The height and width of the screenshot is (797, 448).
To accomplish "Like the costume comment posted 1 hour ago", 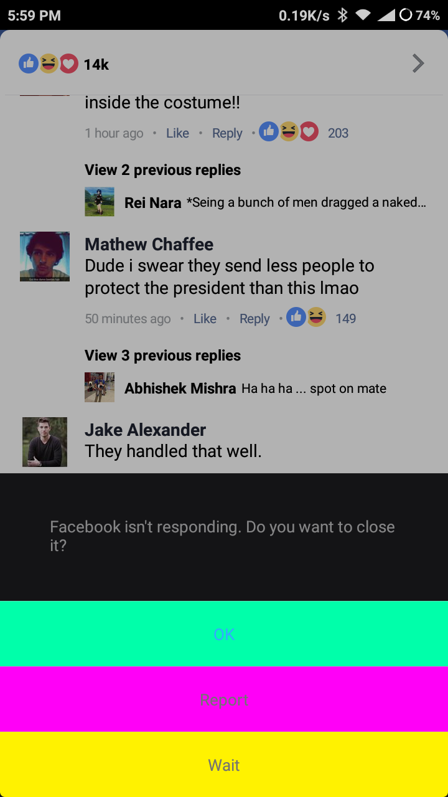I will (177, 133).
